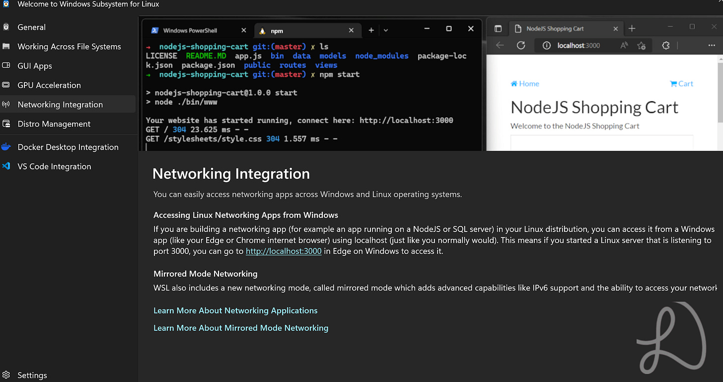Close the Windows PowerShell tab
Viewport: 723px width, 382px height.
[x=243, y=30]
